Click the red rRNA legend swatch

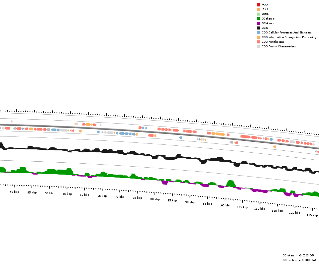[x=258, y=5]
